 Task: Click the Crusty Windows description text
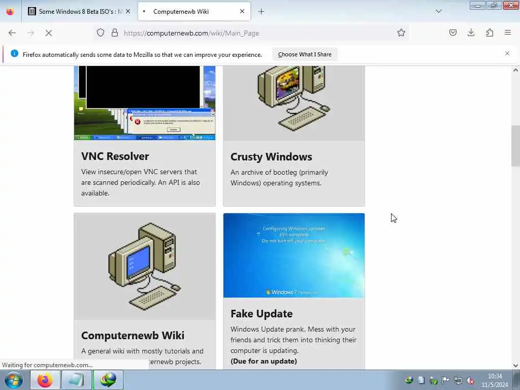tap(279, 178)
